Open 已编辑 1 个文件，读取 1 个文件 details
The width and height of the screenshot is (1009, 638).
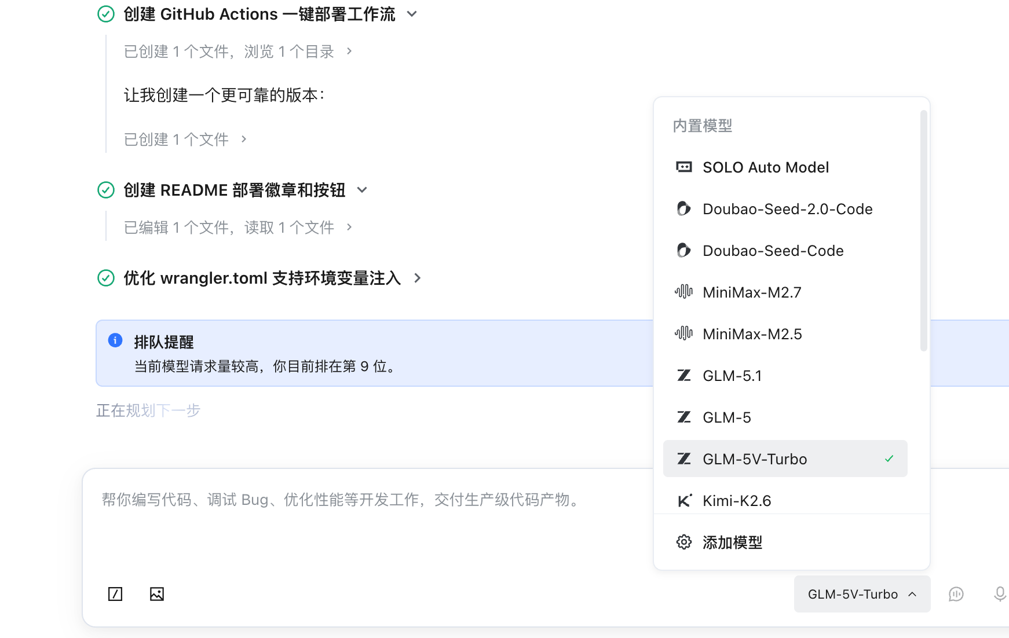238,228
